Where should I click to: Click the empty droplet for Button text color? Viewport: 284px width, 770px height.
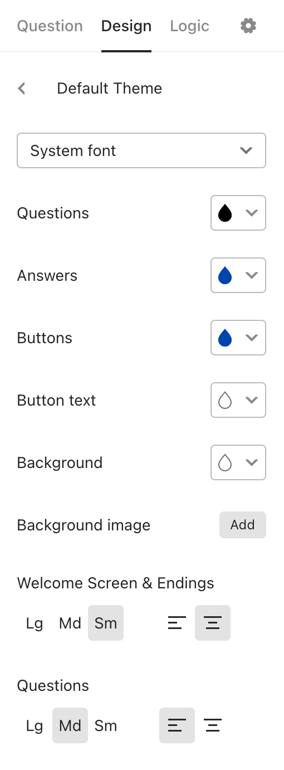(x=225, y=400)
